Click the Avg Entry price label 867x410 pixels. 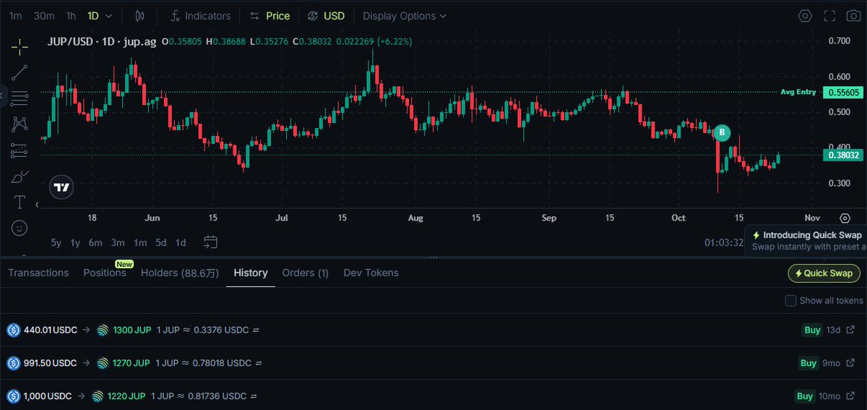click(798, 92)
